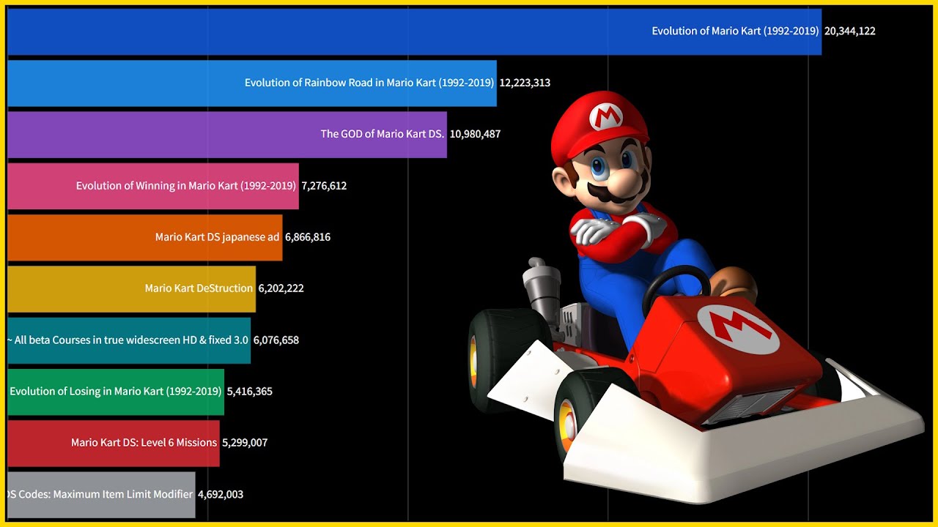The width and height of the screenshot is (938, 527).
Task: Click the "Mario Kart DeStruction" label
Action: click(199, 288)
